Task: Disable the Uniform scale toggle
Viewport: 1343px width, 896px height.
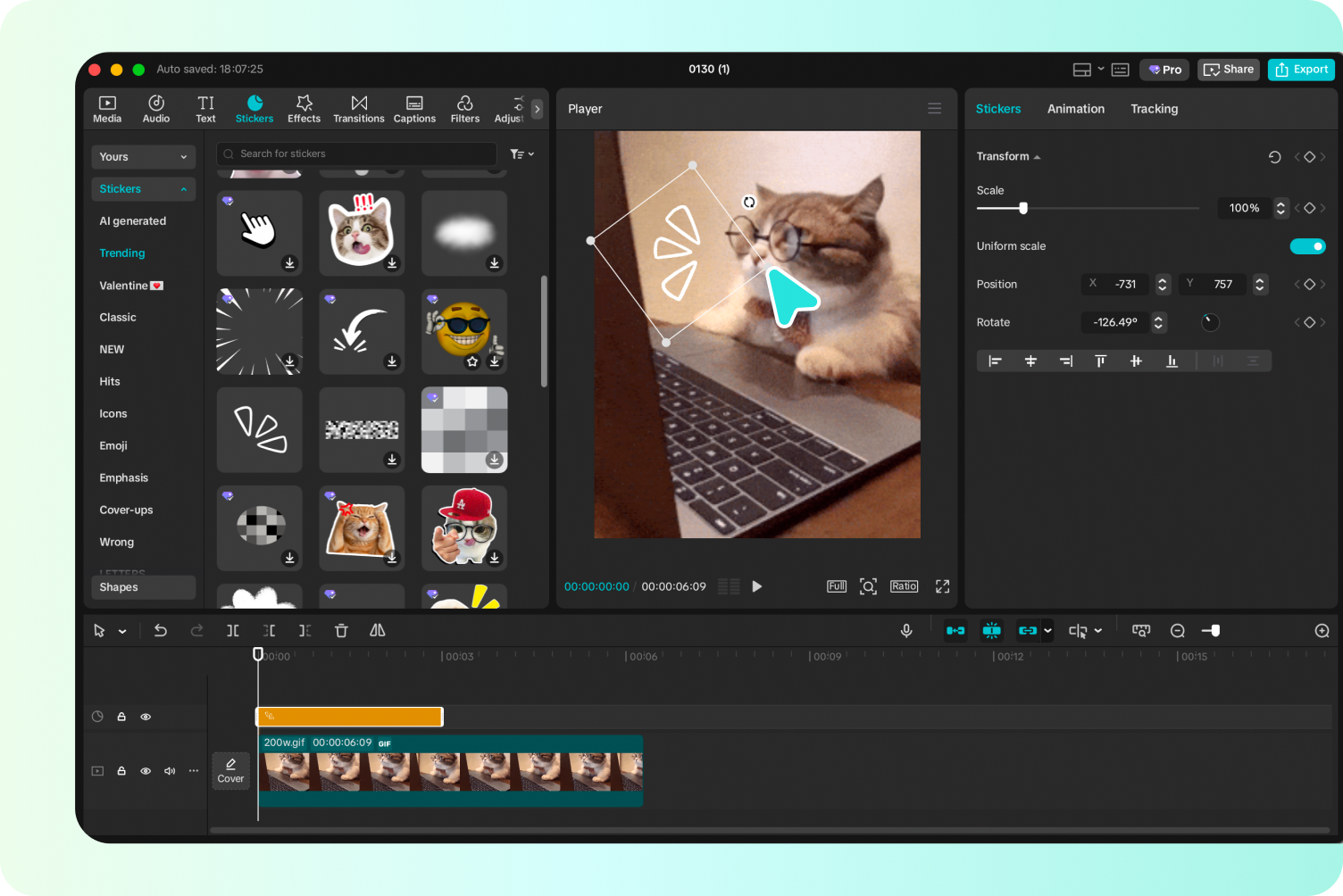Action: (1307, 245)
